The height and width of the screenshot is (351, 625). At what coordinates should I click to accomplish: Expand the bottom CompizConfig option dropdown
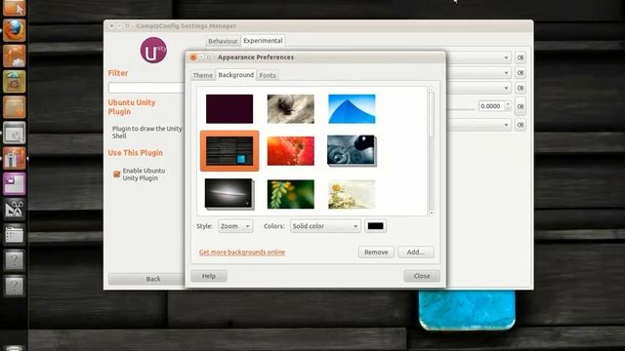coord(506,125)
